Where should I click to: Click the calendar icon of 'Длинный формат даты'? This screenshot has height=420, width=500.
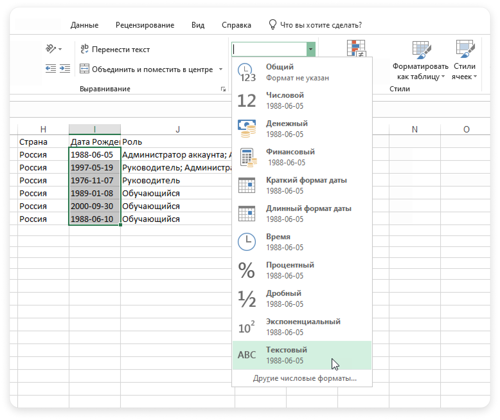[246, 214]
